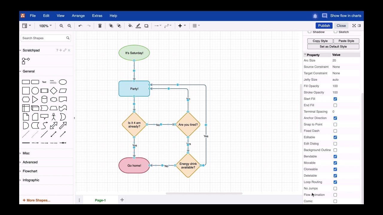The width and height of the screenshot is (383, 215).
Task: Uncheck the Loop Routing checkbox
Action: point(335,182)
